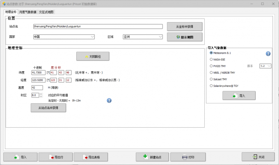Click the export line (导出行) button

55,157
